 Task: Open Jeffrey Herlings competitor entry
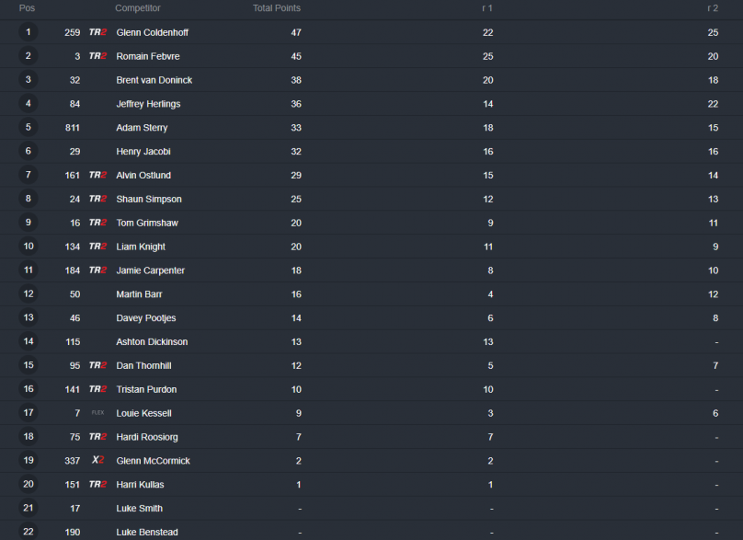pyautogui.click(x=148, y=104)
